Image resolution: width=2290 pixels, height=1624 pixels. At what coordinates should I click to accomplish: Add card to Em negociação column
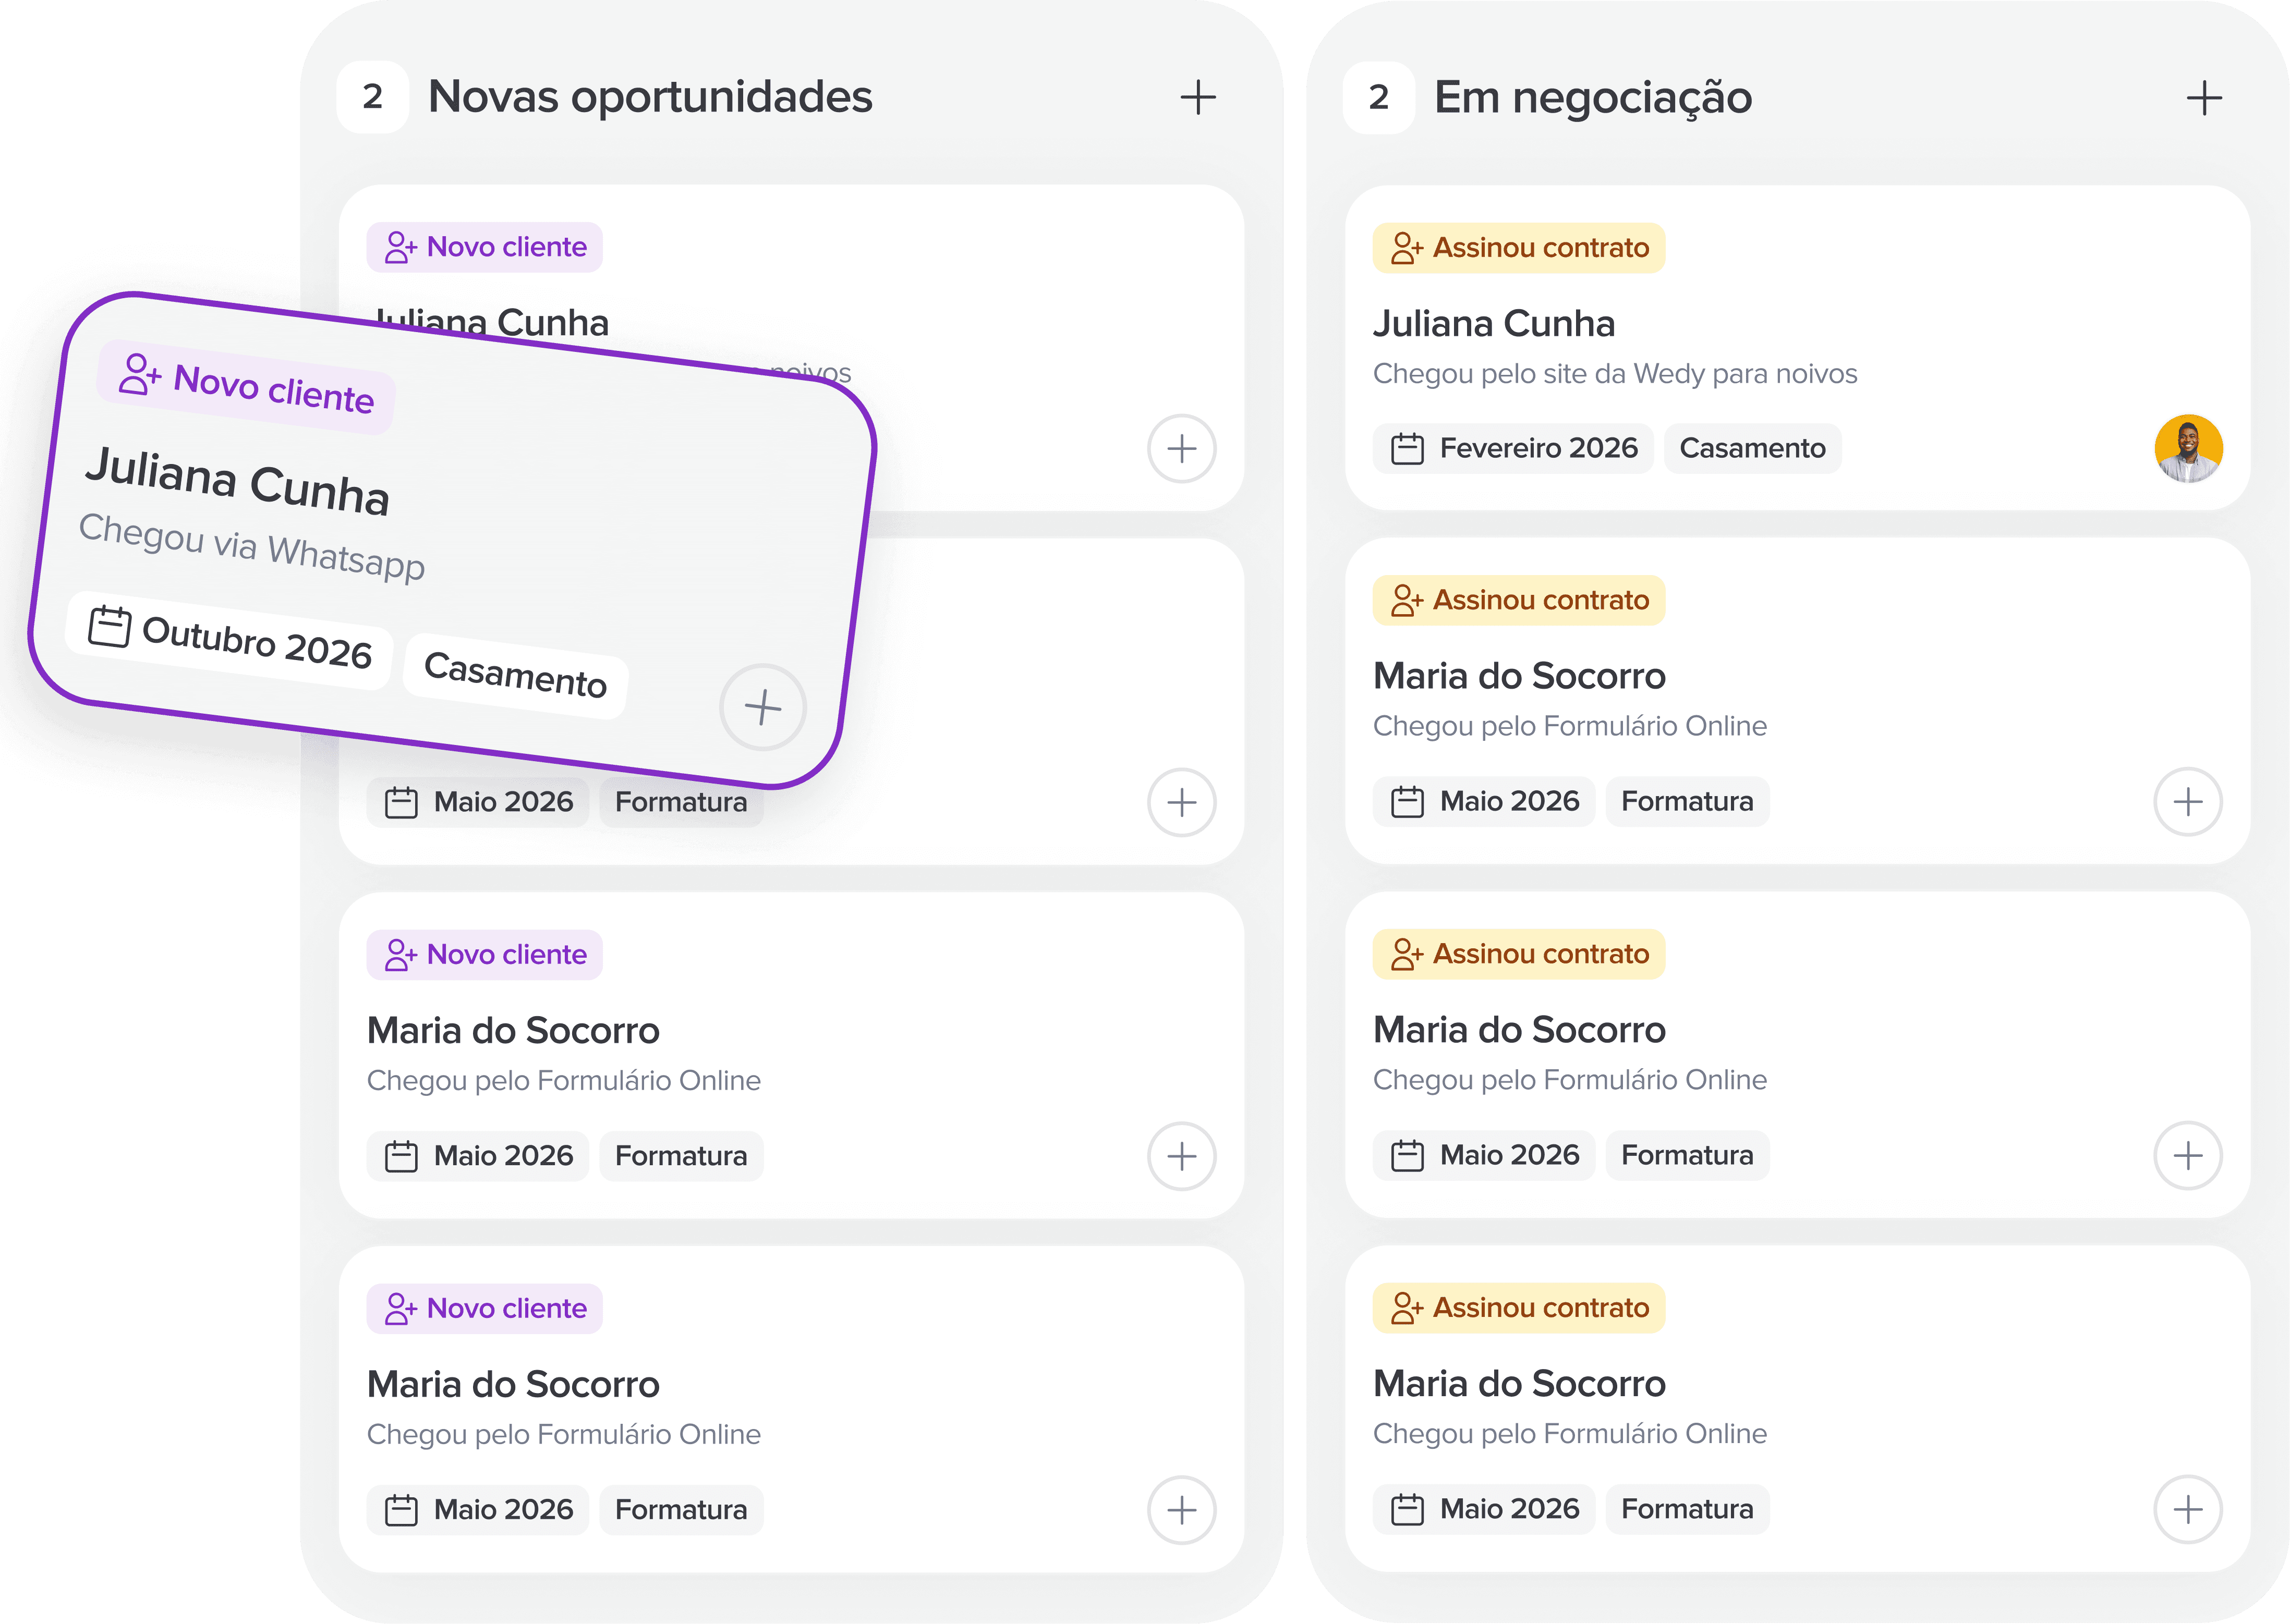tap(2203, 98)
